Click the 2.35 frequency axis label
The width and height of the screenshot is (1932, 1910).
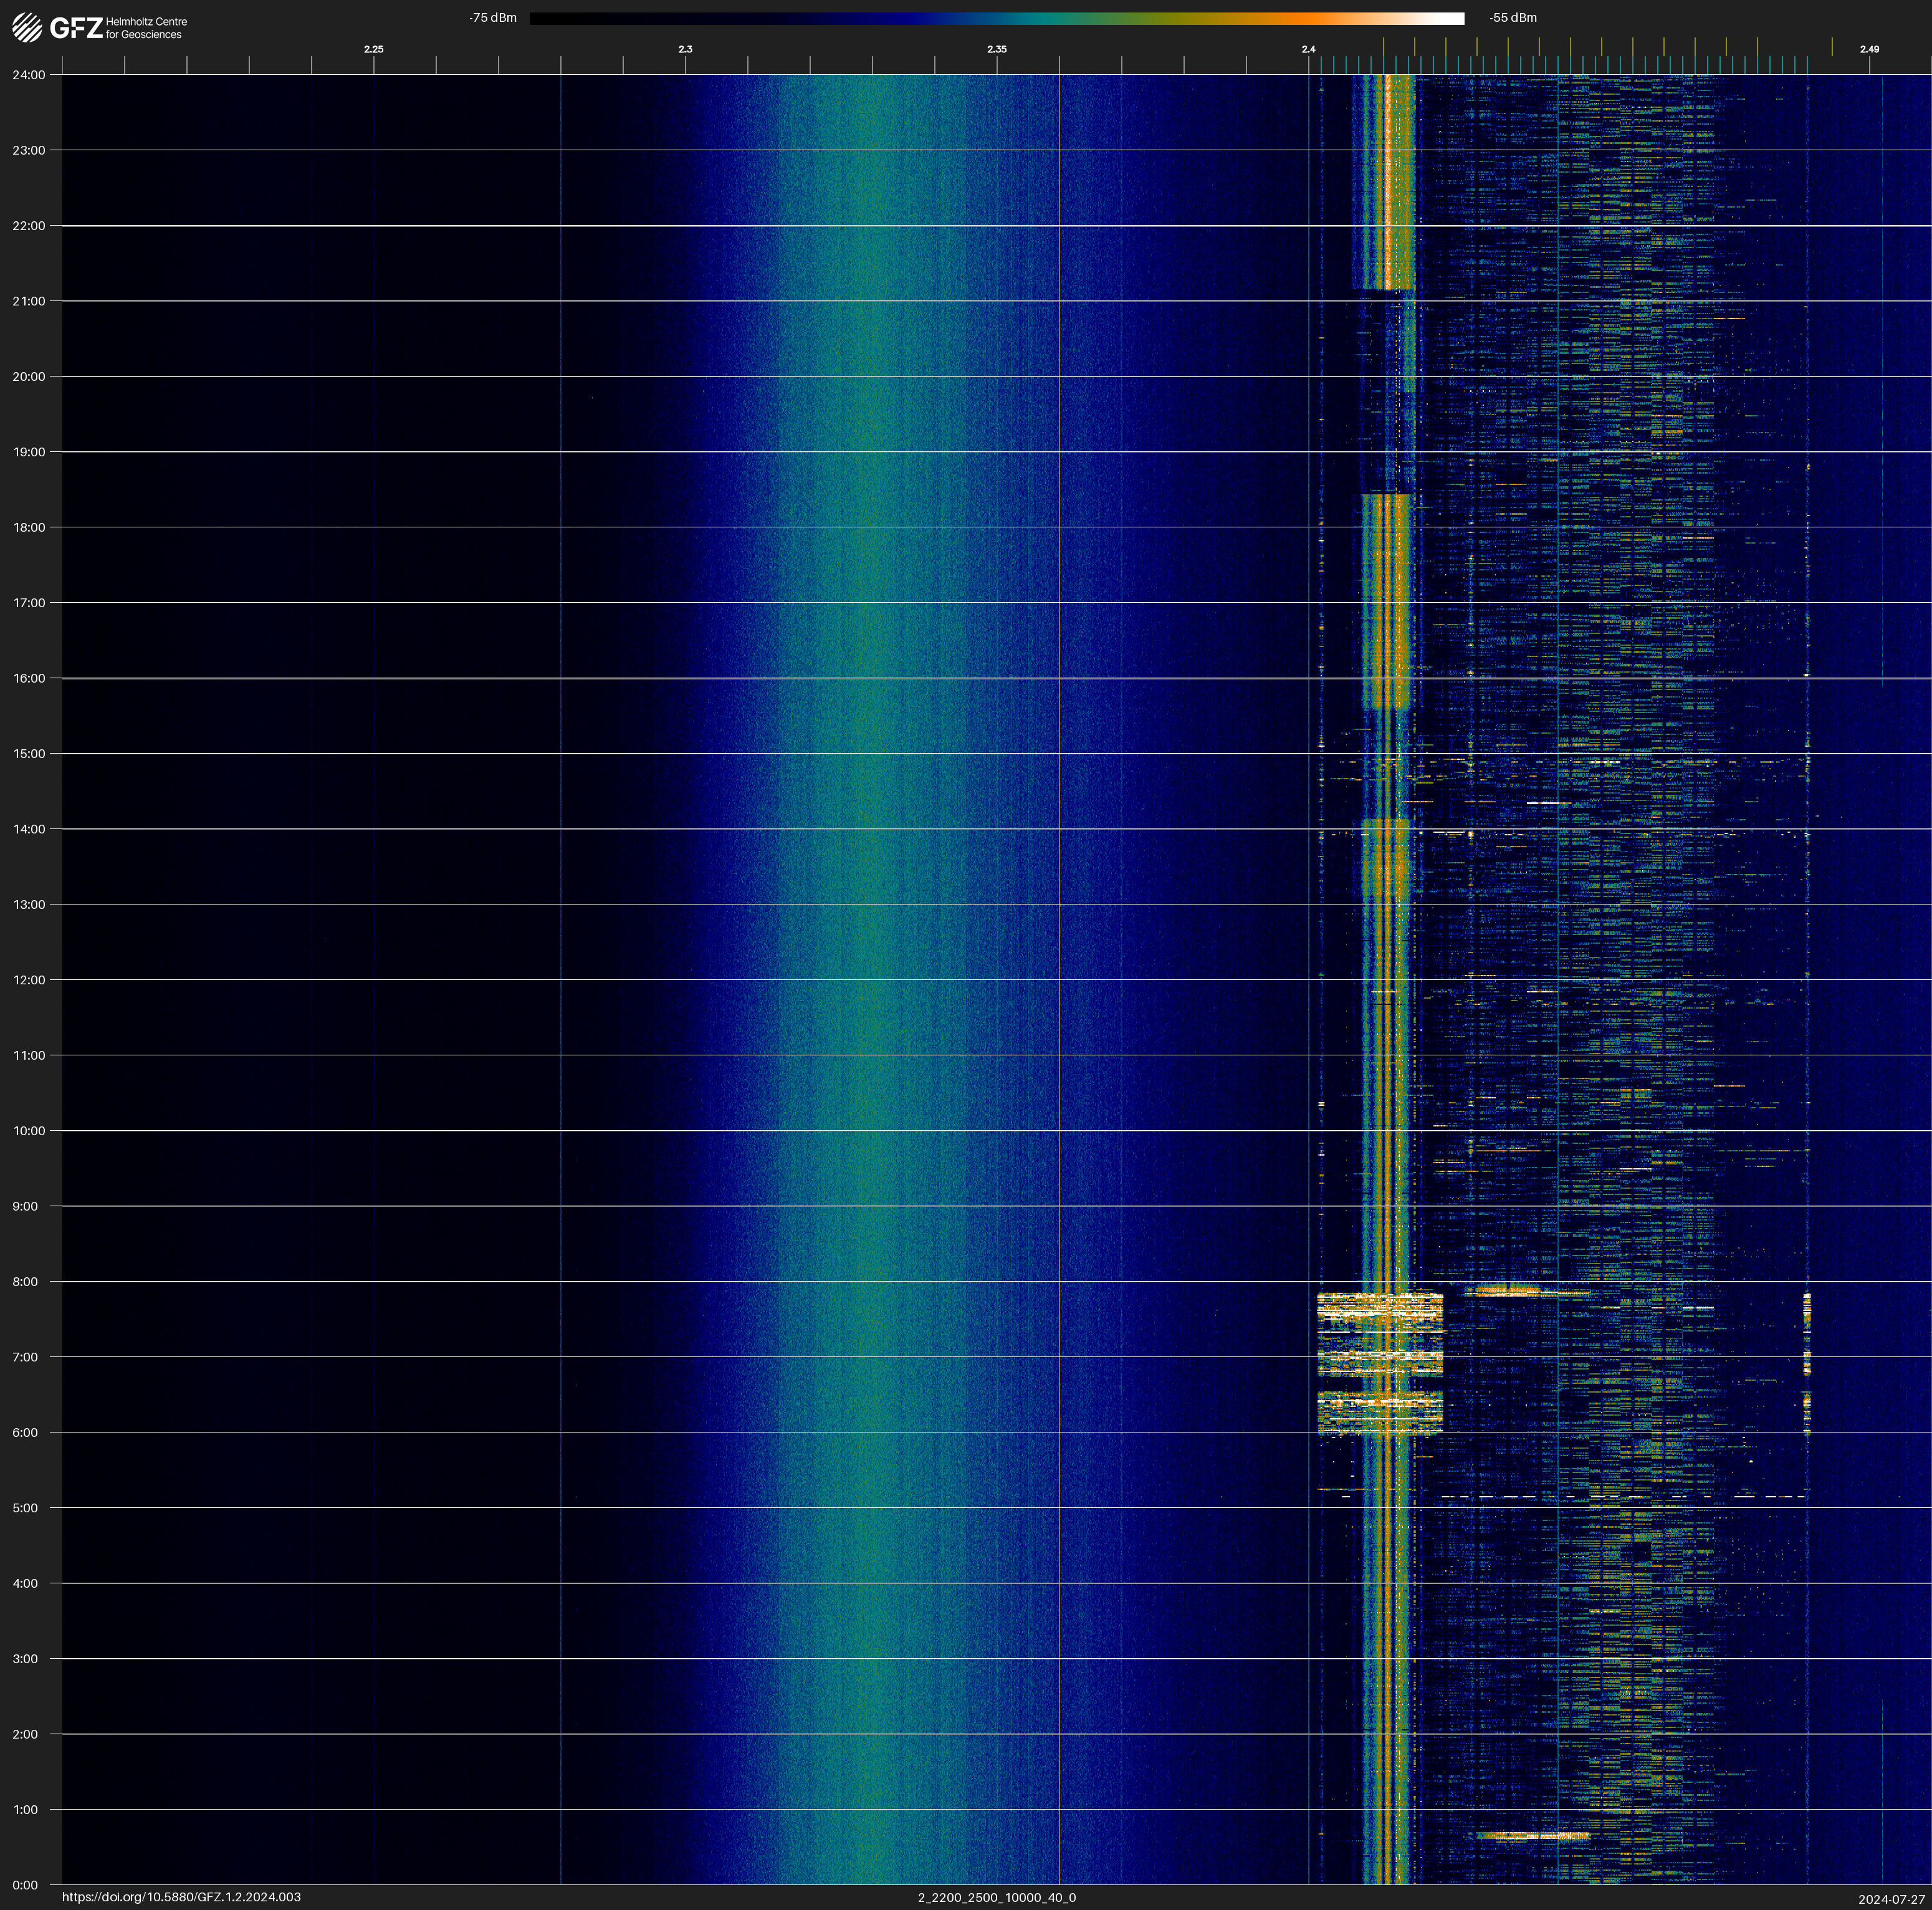pos(996,49)
